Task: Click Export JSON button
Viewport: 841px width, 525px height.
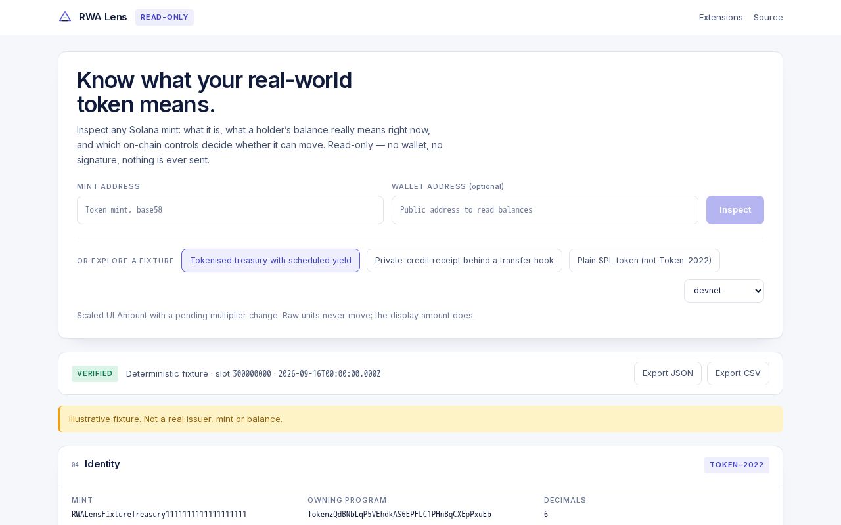Action: click(x=668, y=373)
